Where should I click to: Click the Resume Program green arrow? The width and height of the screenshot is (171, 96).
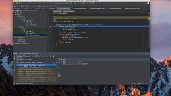coord(14,65)
